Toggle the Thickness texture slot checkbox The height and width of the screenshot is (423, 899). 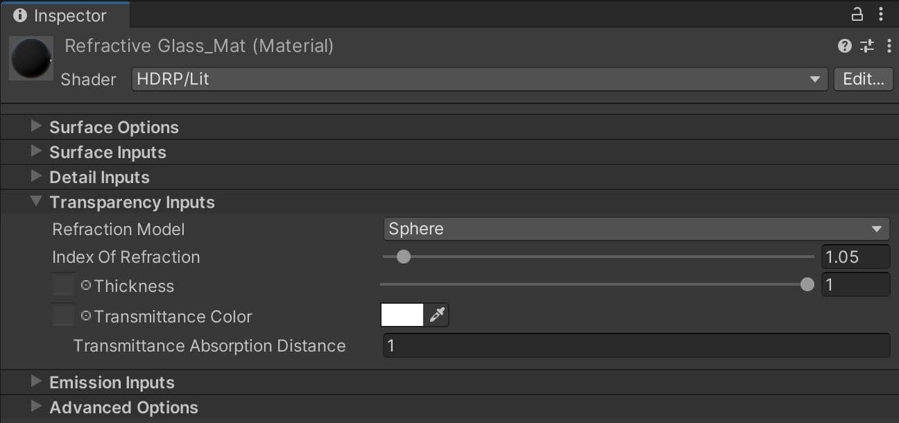(x=62, y=285)
